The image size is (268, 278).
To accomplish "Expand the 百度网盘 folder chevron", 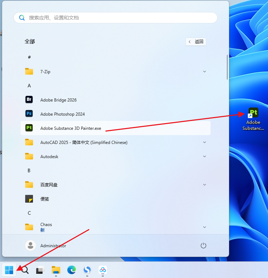I will (205, 185).
